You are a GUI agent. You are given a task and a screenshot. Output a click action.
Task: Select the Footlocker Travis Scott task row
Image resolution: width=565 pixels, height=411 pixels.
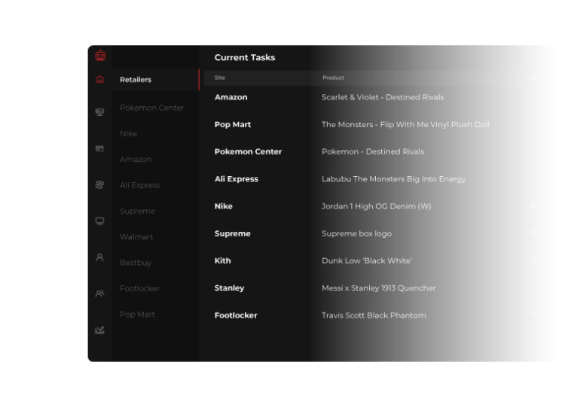[x=374, y=315]
